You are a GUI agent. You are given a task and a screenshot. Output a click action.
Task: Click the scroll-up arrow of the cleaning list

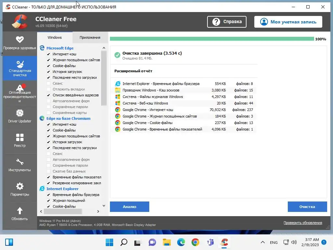tap(104, 48)
